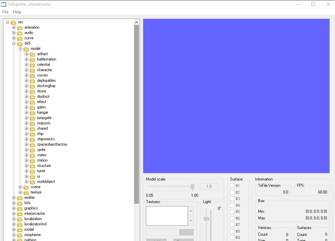Click the texture path input field

coord(162,232)
